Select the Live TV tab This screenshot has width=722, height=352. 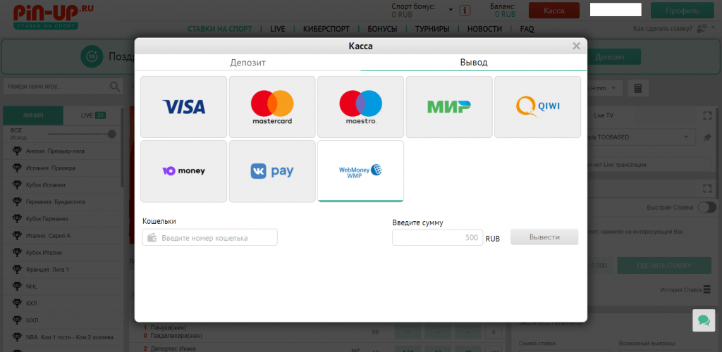(x=604, y=115)
